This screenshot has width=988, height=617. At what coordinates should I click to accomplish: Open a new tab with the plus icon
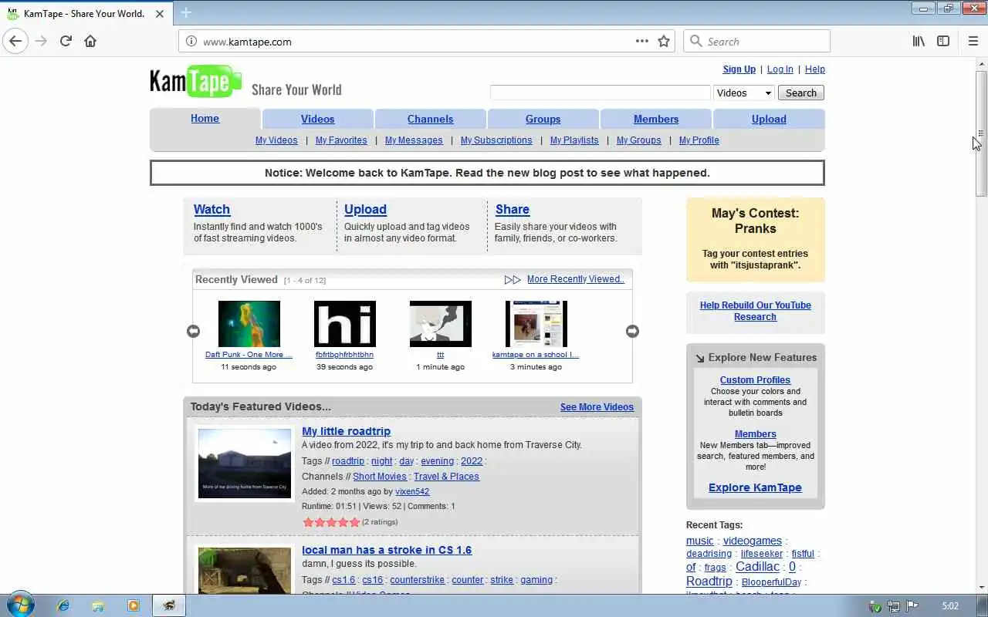click(x=186, y=13)
